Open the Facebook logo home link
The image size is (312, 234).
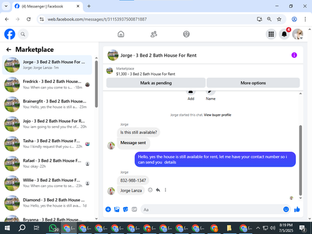point(9,34)
